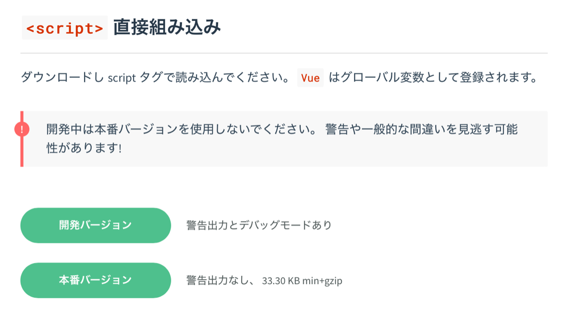The width and height of the screenshot is (587, 329).
Task: Download the 本番バージョン build
Action: (95, 280)
